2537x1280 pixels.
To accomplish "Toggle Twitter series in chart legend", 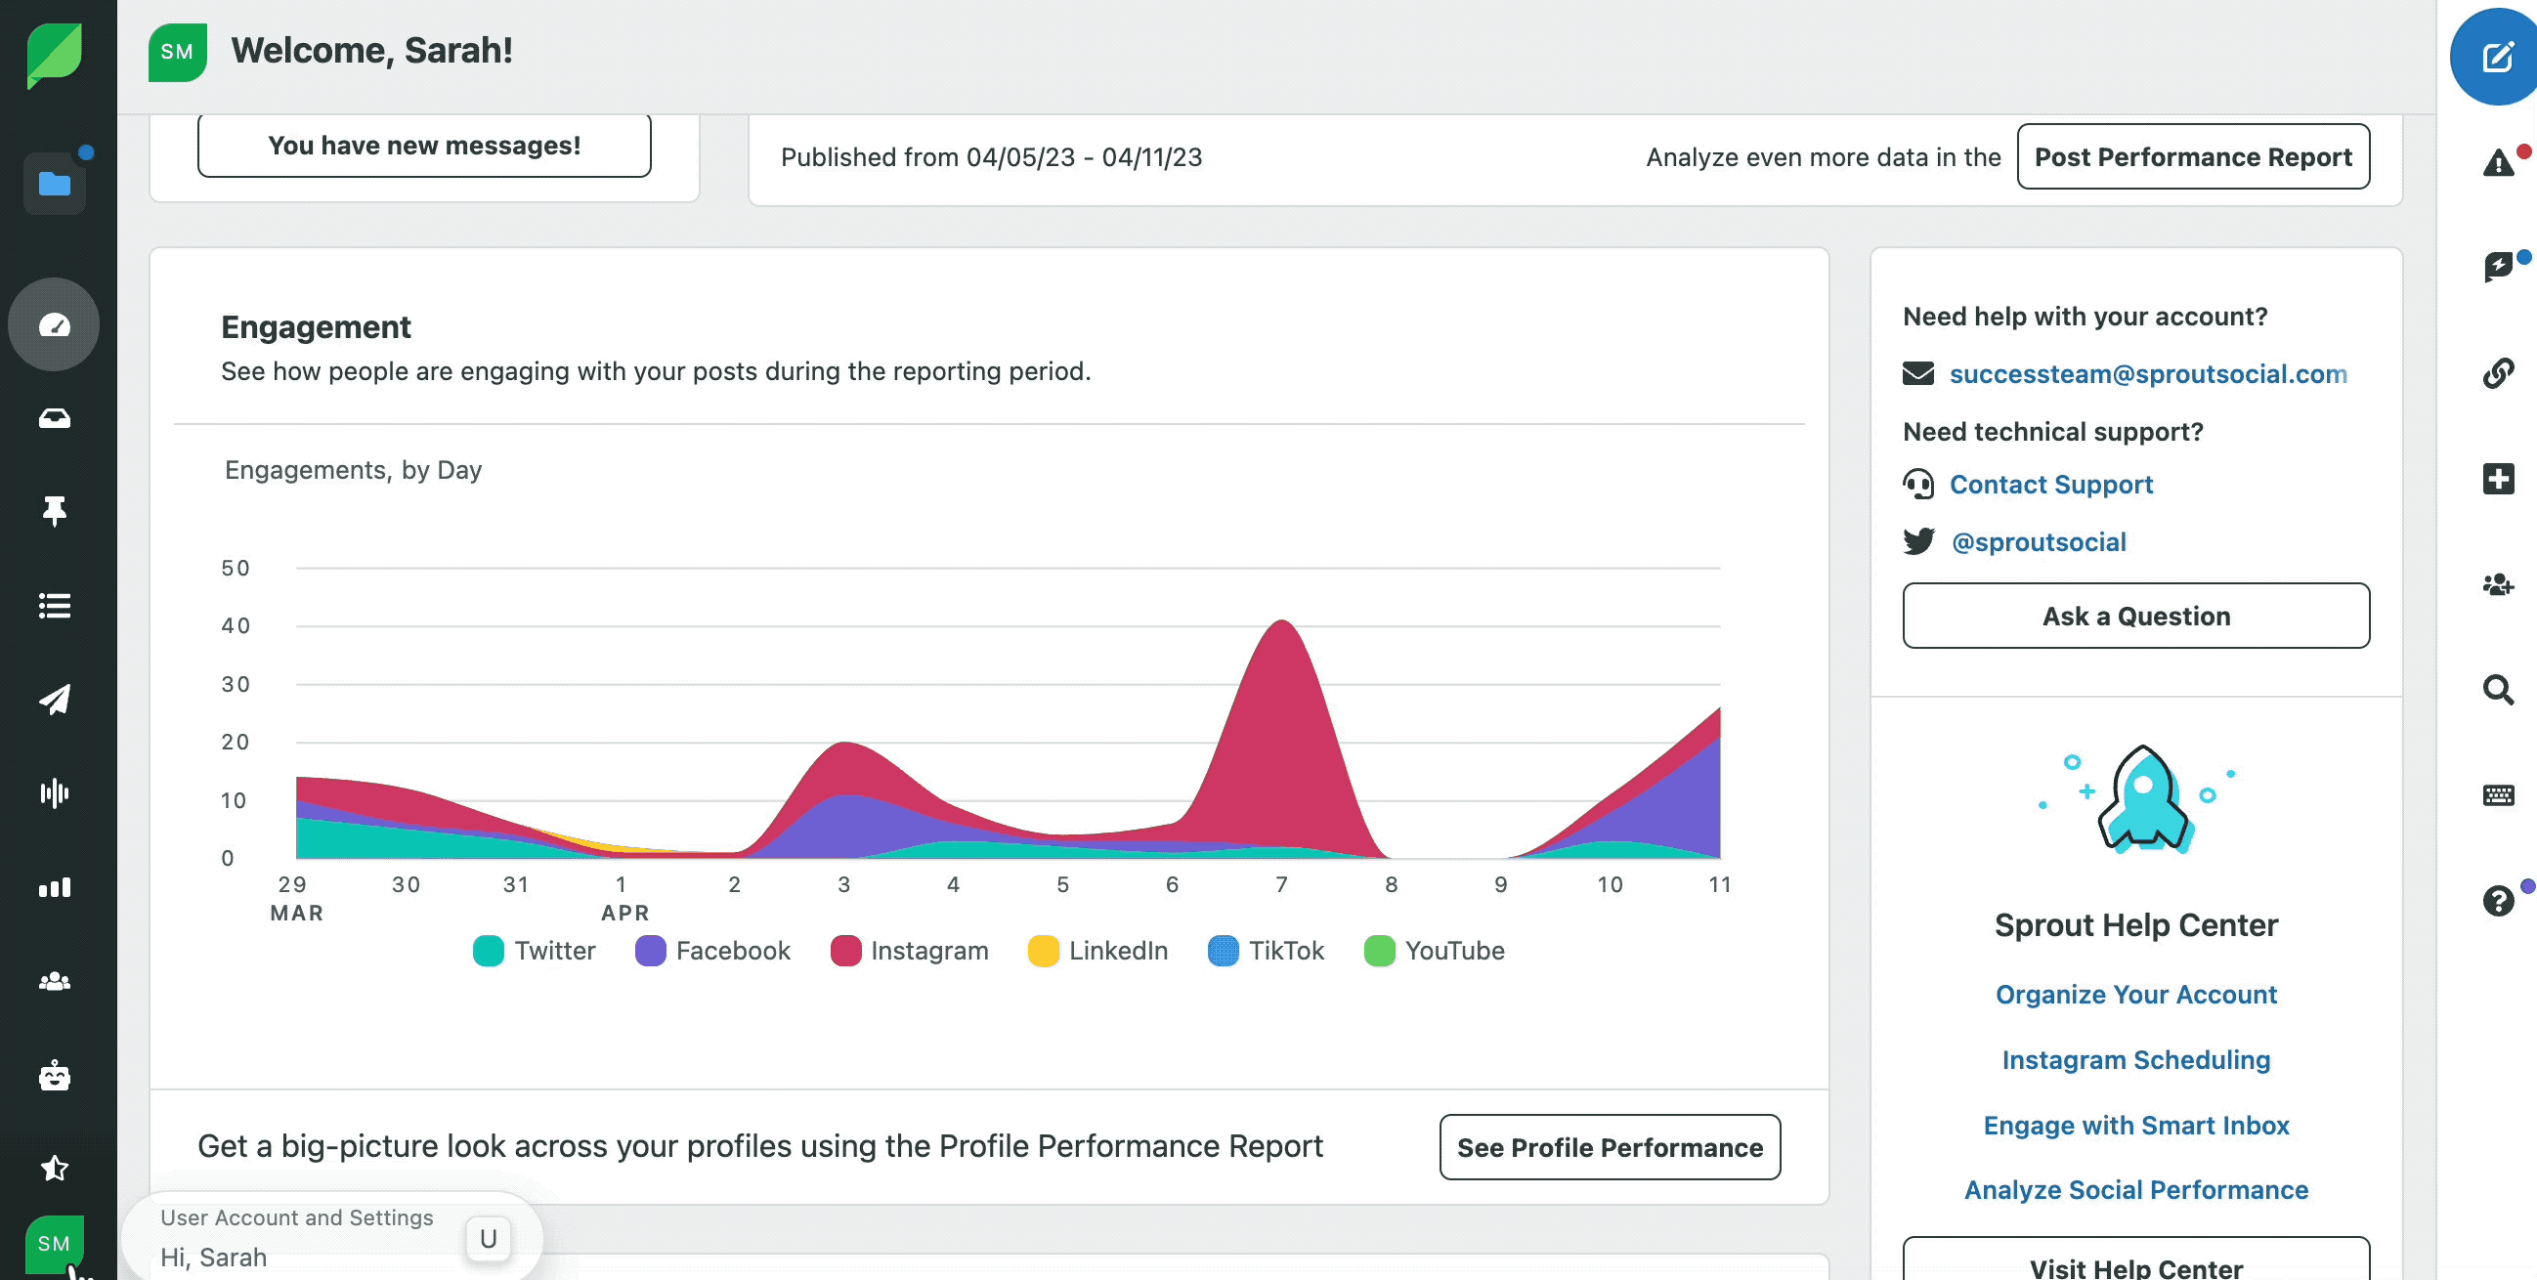I will (x=535, y=951).
